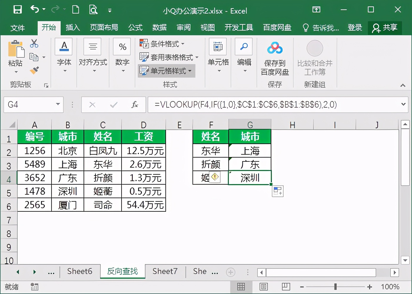Open the Name Box dropdown arrow
The width and height of the screenshot is (412, 294).
tap(58, 104)
